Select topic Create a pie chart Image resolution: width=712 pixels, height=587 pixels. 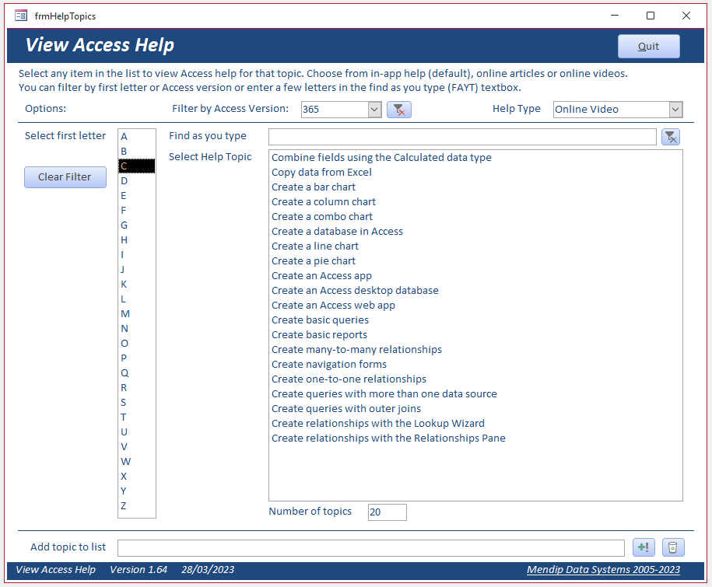click(x=476, y=260)
